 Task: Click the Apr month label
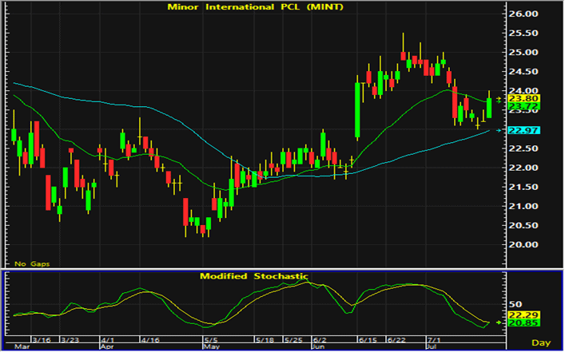pyautogui.click(x=106, y=347)
